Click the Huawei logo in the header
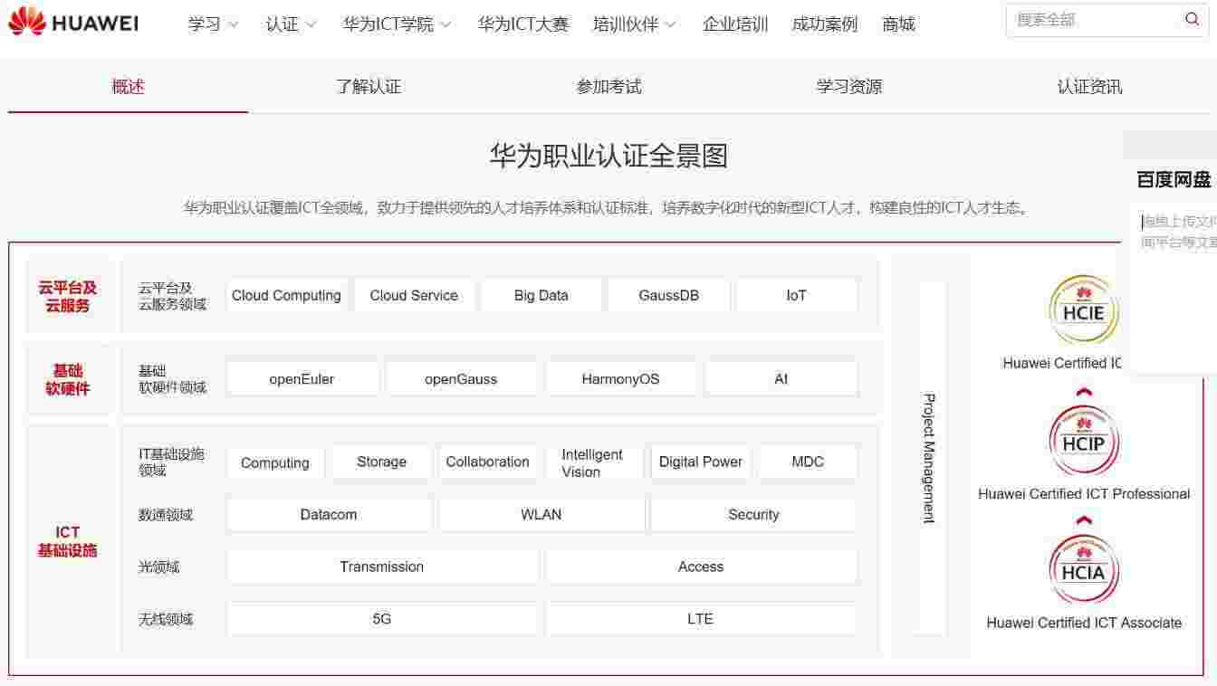 click(x=73, y=22)
